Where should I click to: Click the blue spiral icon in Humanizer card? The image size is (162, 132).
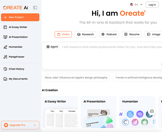click(x=130, y=114)
